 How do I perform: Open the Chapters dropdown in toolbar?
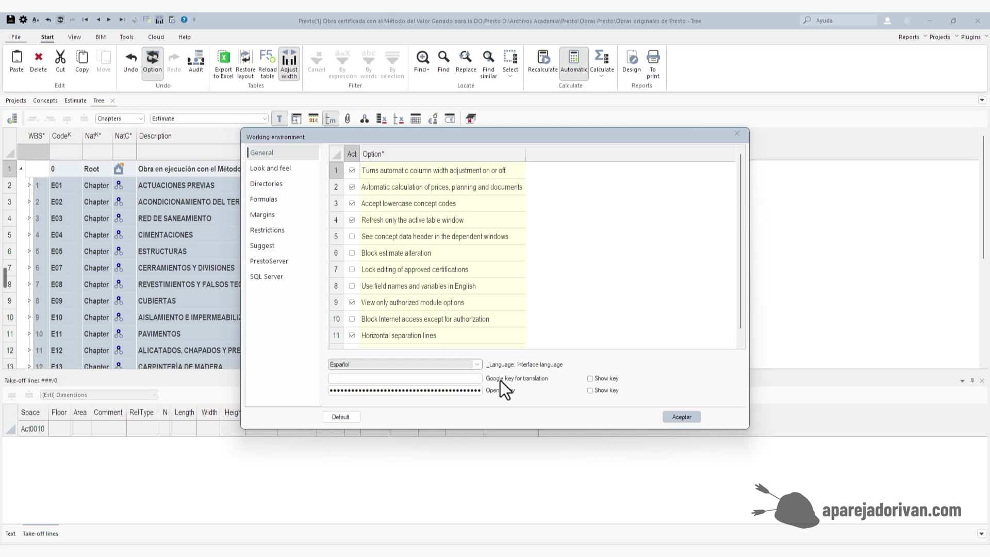(x=120, y=119)
